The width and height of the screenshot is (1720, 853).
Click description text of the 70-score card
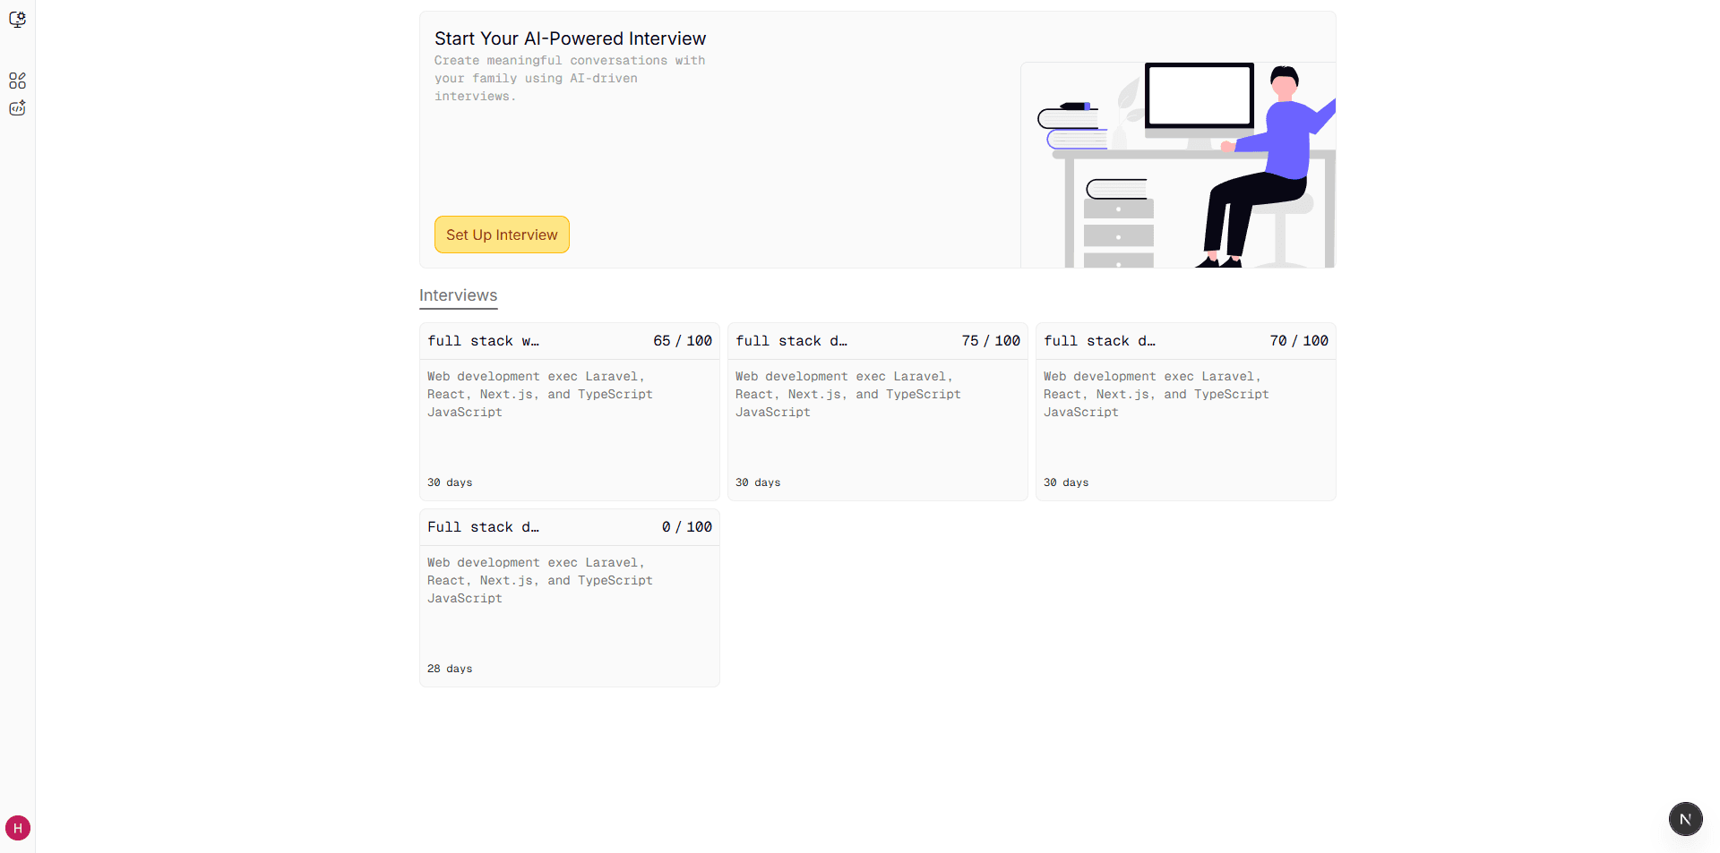point(1157,395)
